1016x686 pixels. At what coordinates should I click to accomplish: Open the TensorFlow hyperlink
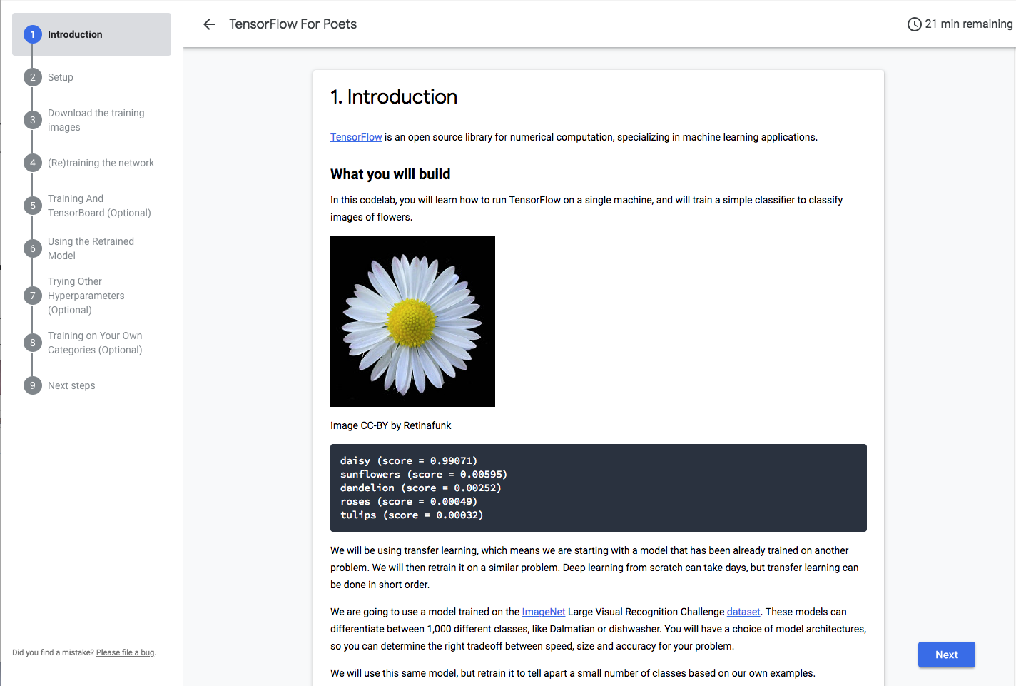pyautogui.click(x=356, y=137)
